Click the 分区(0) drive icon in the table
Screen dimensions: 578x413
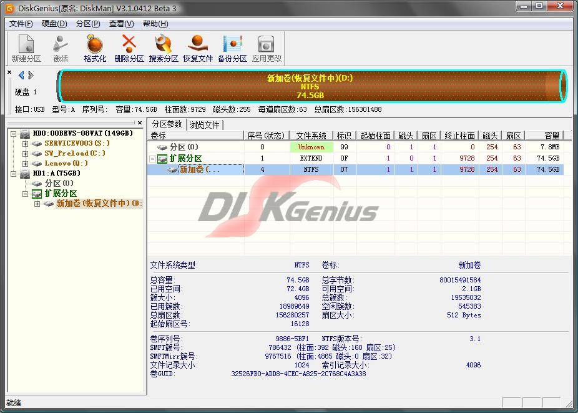[x=162, y=147]
